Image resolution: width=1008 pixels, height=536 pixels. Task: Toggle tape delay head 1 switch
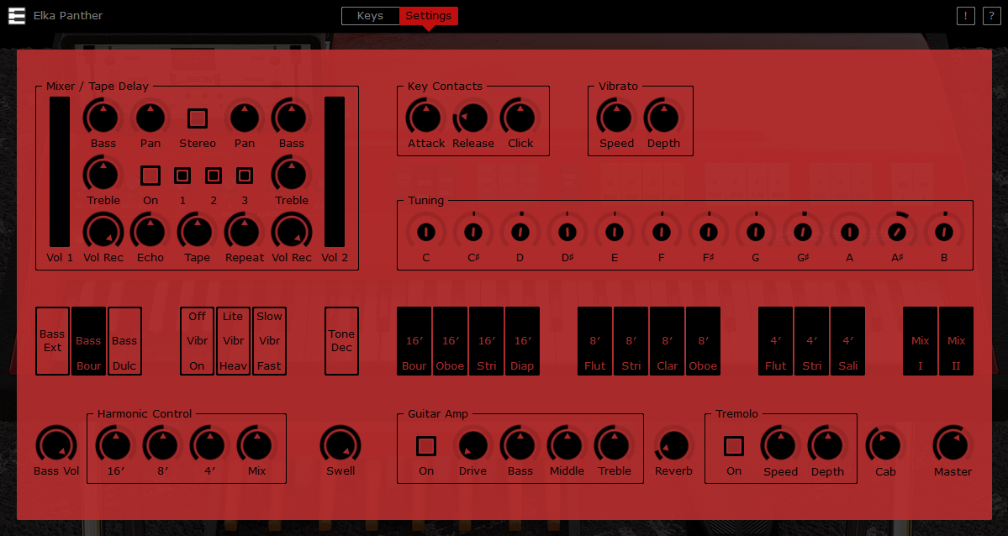[182, 176]
